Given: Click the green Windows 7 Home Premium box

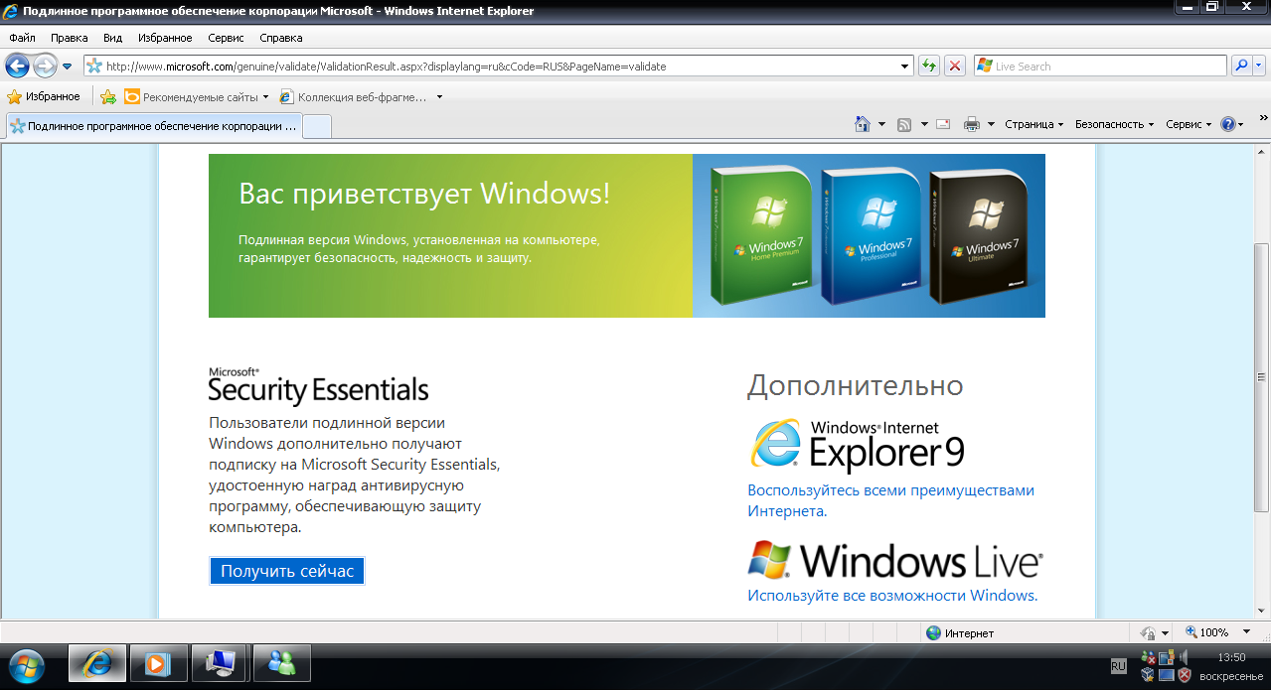Looking at the screenshot, I should coord(762,234).
